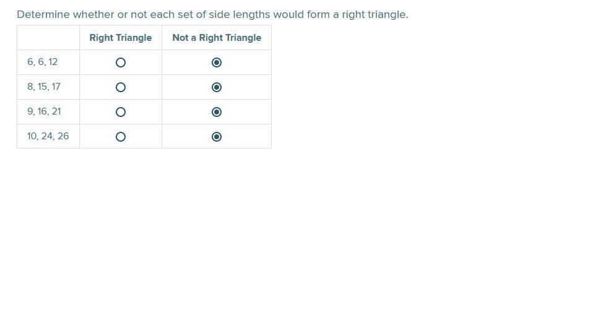Click the "6, 6, 12" row label
611x315 pixels.
pos(43,62)
